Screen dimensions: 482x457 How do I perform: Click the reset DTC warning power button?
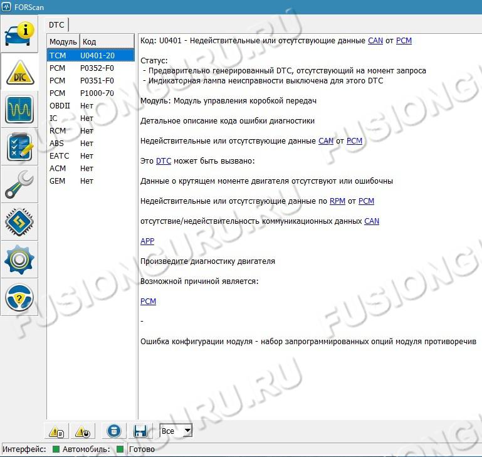(83, 431)
